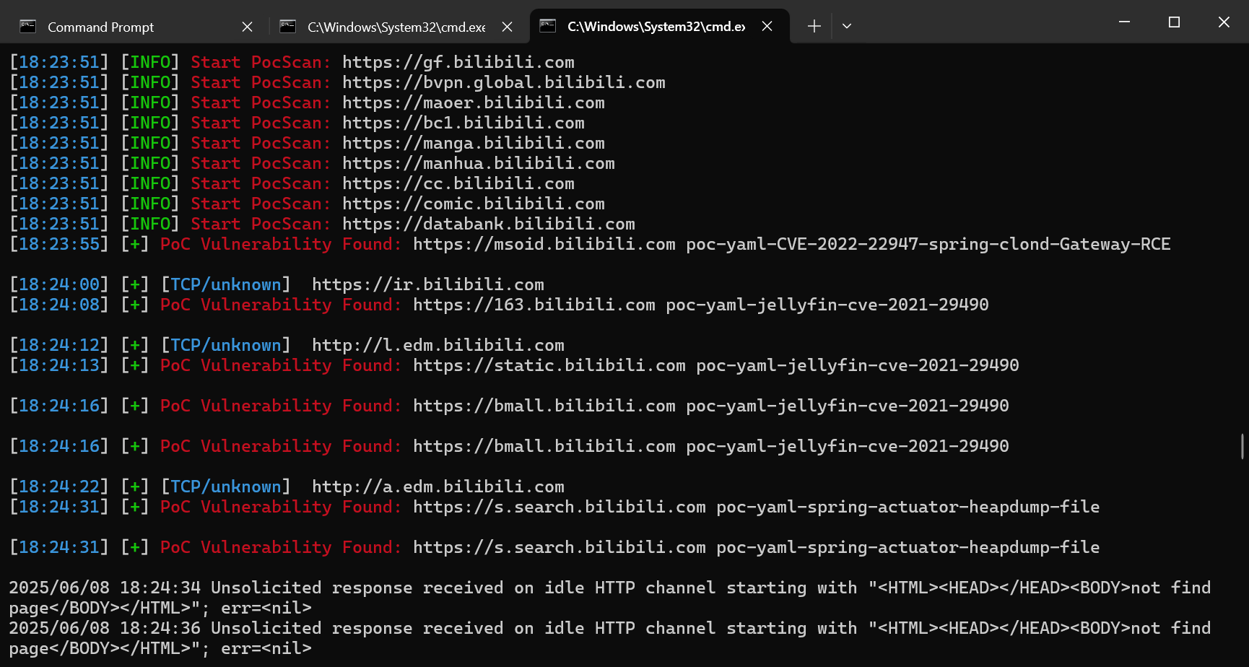
Task: Click the active rightmost tab's cmd icon
Action: coord(548,27)
